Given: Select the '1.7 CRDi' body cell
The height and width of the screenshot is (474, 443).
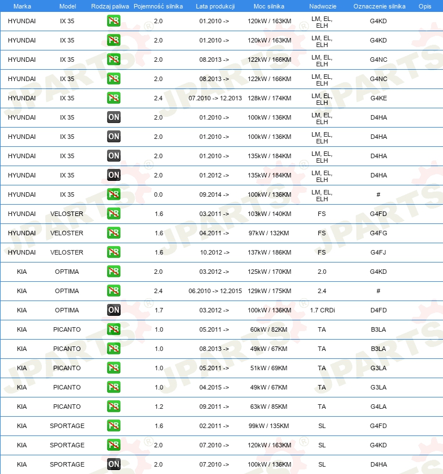Looking at the screenshot, I should [322, 310].
